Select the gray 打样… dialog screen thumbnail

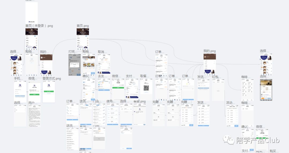pyautogui.click(x=75, y=65)
